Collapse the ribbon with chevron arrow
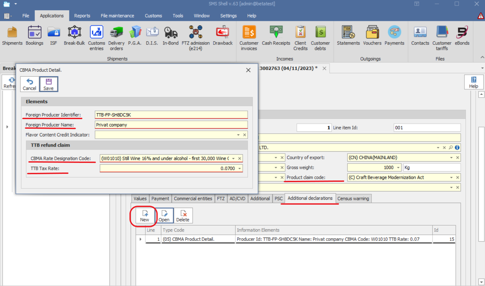 tap(482, 57)
